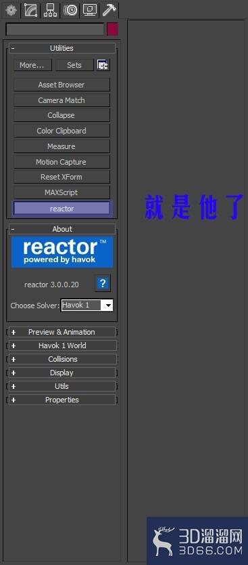Start the Measure utility
Viewport: 248px width, 565px height.
(x=61, y=146)
